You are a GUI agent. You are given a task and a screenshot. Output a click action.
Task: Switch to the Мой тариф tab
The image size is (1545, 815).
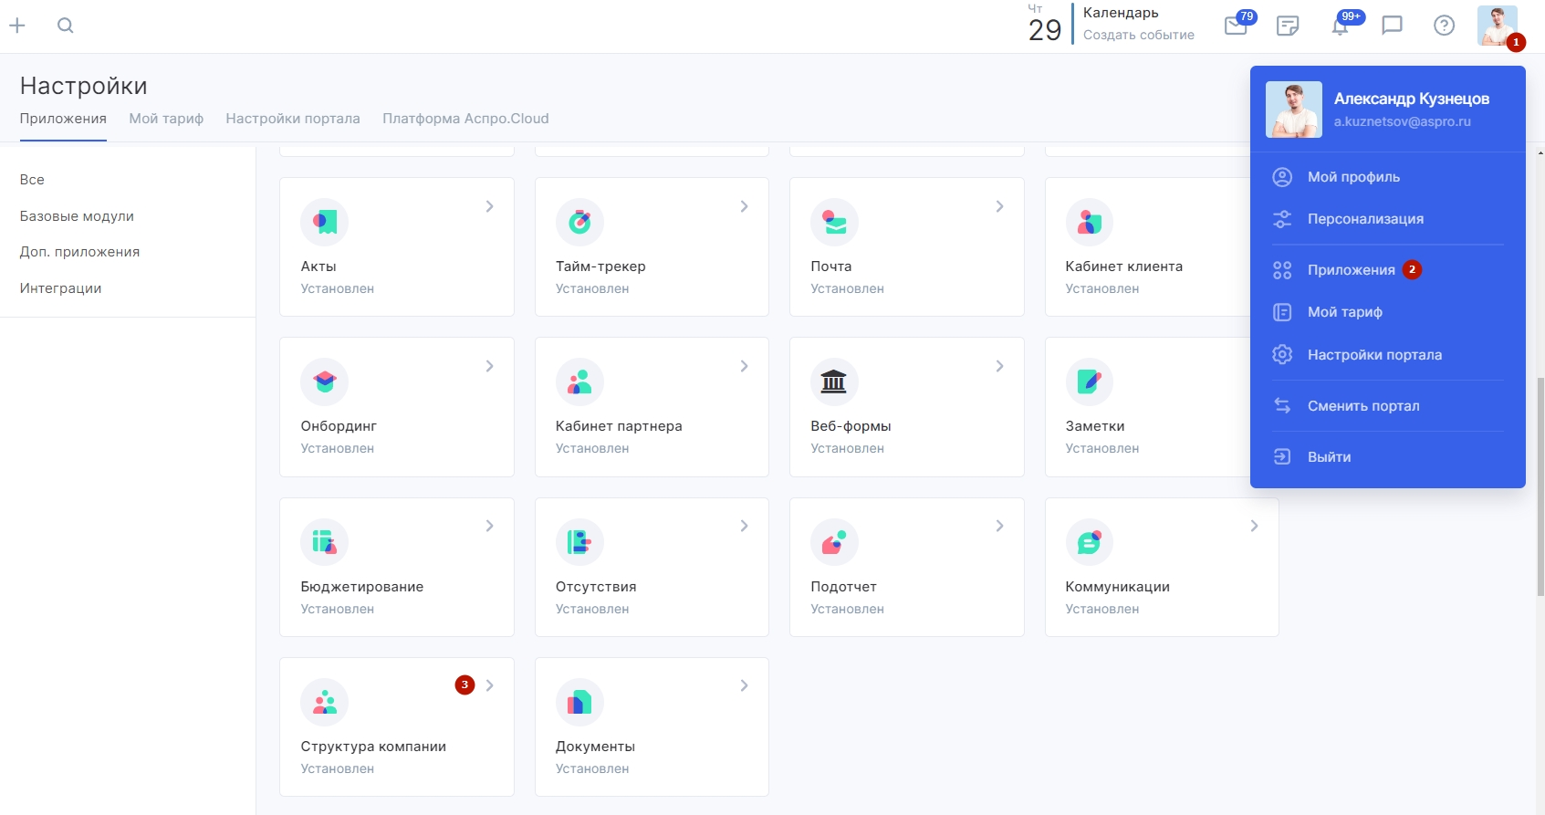coord(166,119)
